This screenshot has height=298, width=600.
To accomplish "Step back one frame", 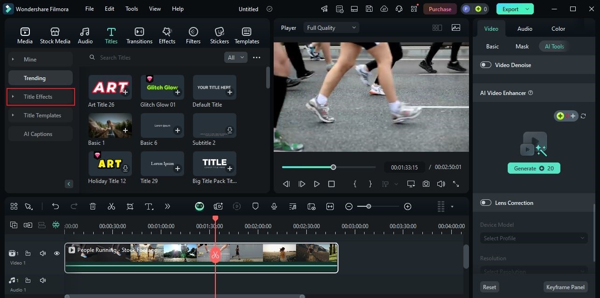I will pos(286,184).
